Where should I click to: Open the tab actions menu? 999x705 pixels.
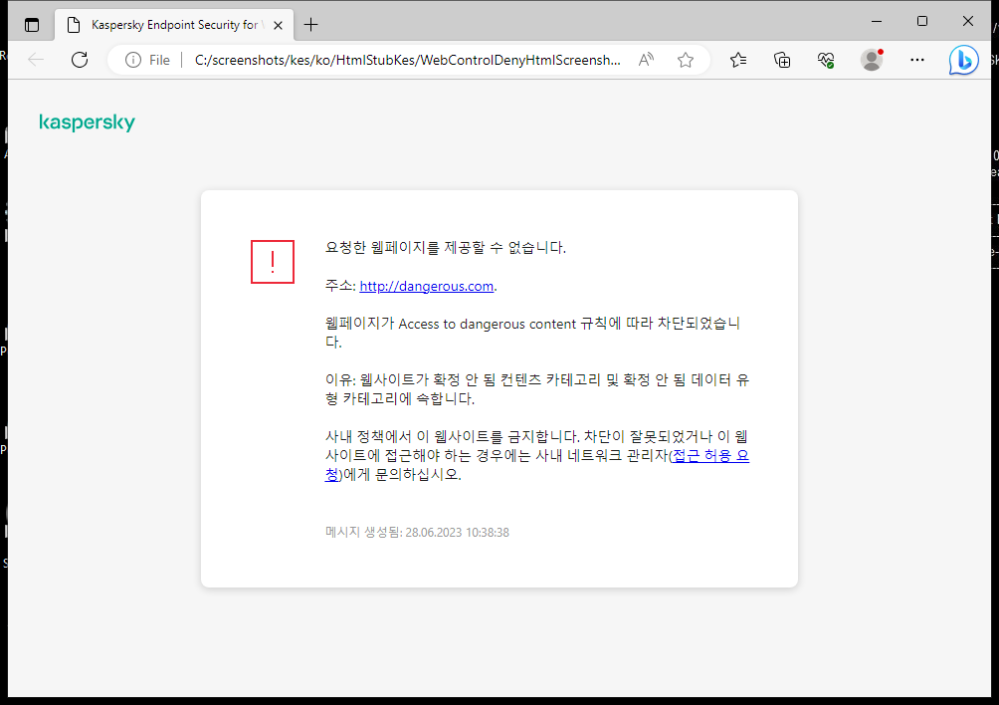pos(31,24)
